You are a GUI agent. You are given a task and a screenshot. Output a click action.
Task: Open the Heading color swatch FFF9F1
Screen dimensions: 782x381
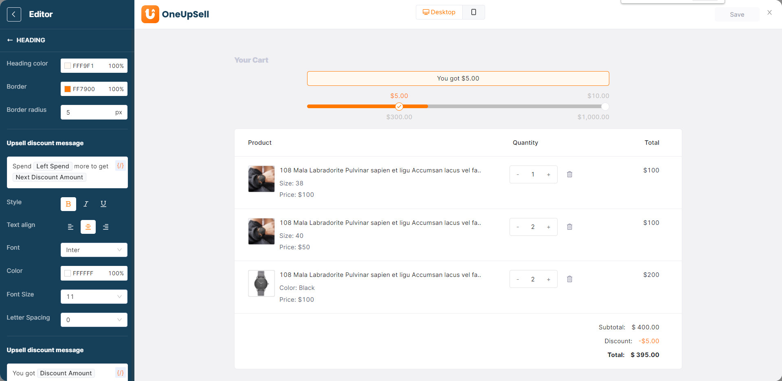[68, 66]
